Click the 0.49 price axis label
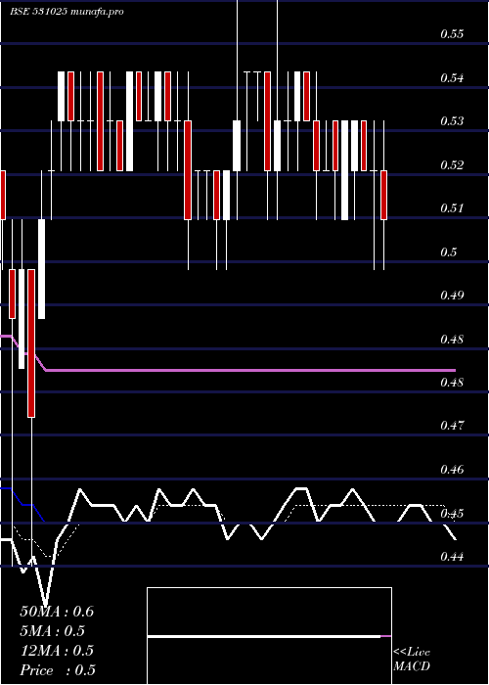 452,295
